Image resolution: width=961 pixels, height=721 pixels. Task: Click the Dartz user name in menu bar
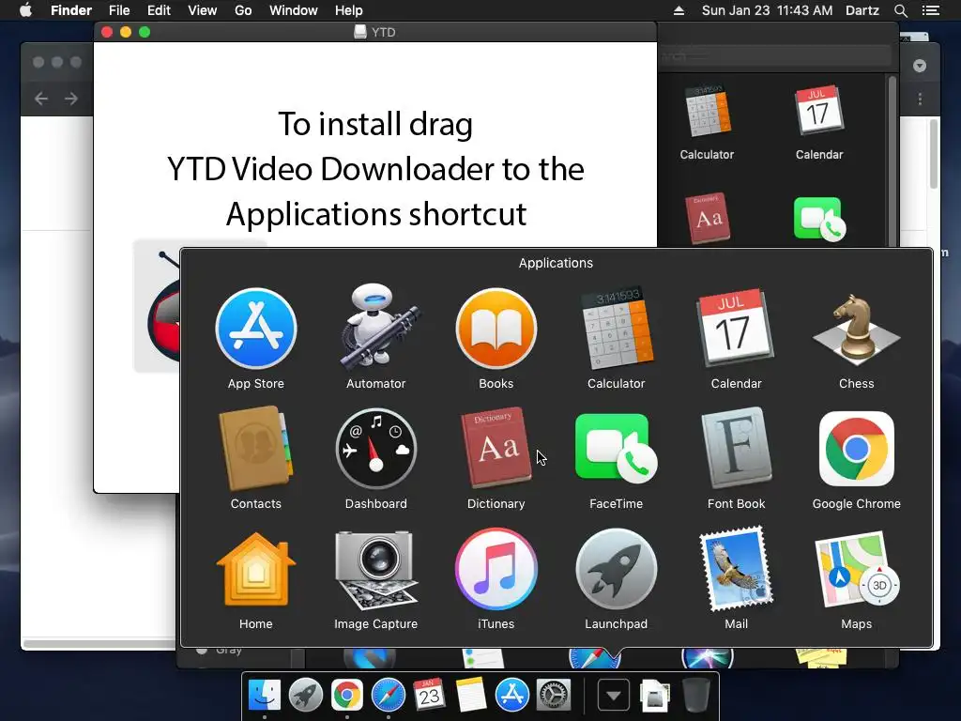pyautogui.click(x=862, y=10)
